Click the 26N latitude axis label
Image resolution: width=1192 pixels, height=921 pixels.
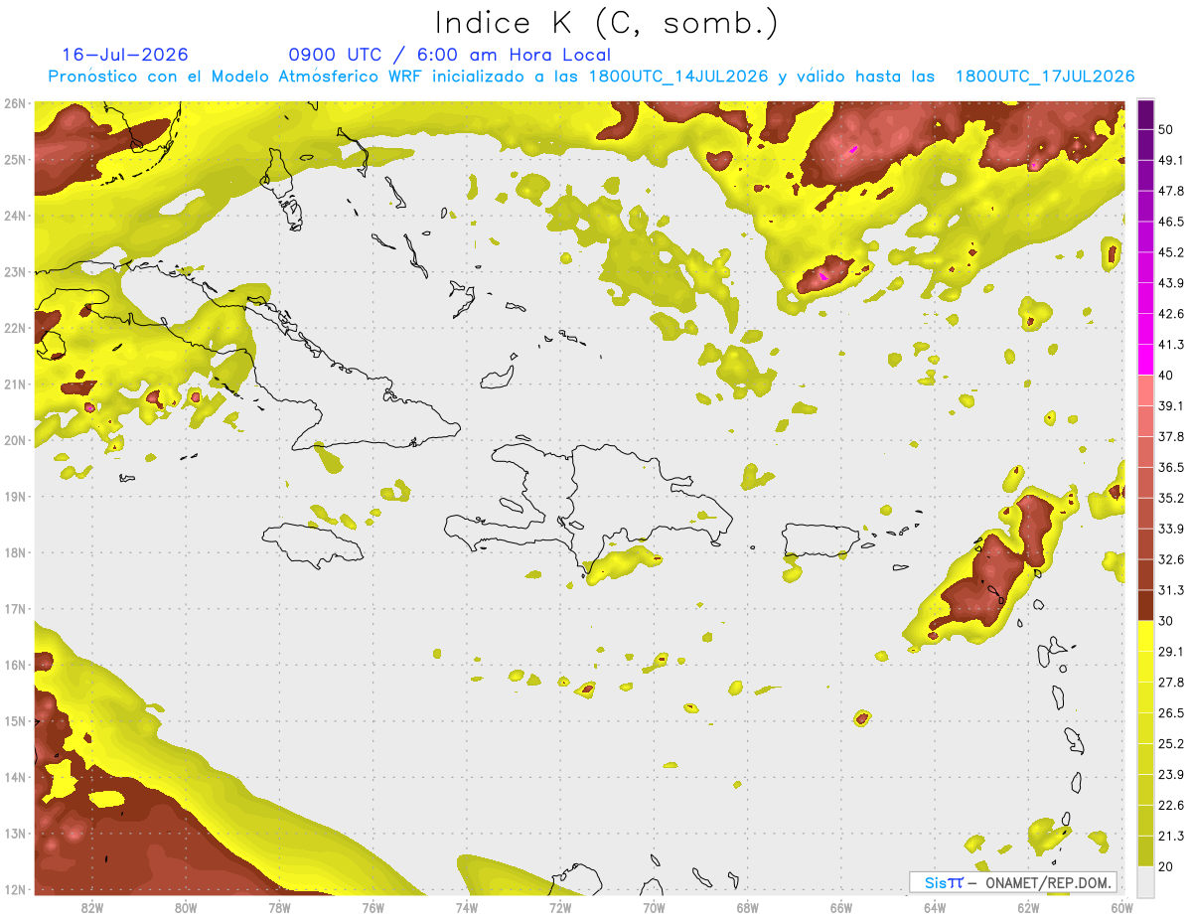(x=15, y=103)
